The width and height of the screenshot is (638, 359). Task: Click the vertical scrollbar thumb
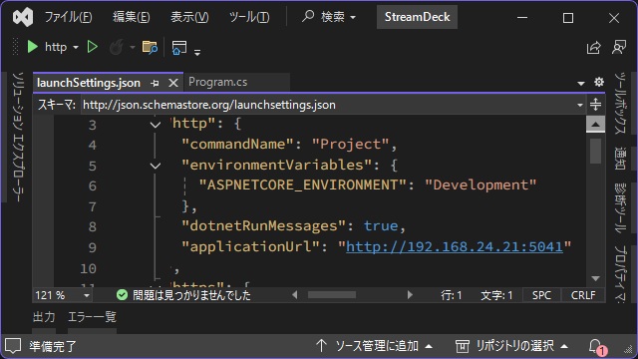tap(595, 151)
